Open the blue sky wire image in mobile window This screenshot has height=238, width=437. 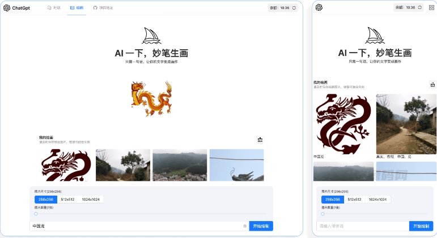[406, 171]
